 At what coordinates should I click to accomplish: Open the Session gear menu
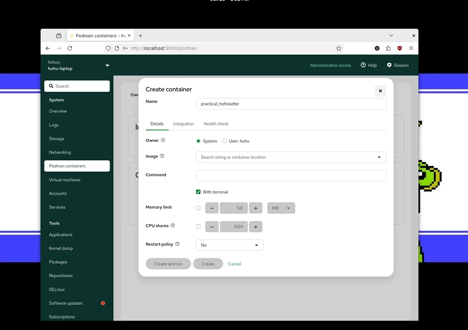397,65
